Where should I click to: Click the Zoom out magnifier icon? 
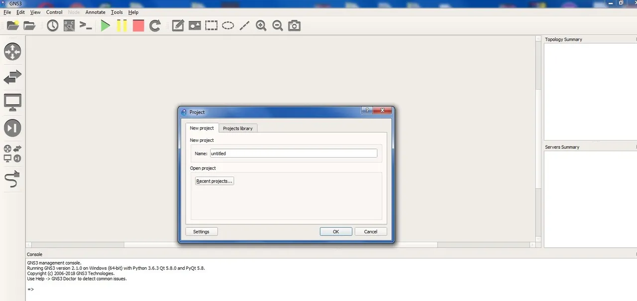click(278, 25)
